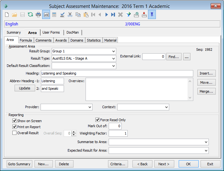Click the green and blue arrow icon
This screenshot has height=171, width=224.
pos(128,15)
